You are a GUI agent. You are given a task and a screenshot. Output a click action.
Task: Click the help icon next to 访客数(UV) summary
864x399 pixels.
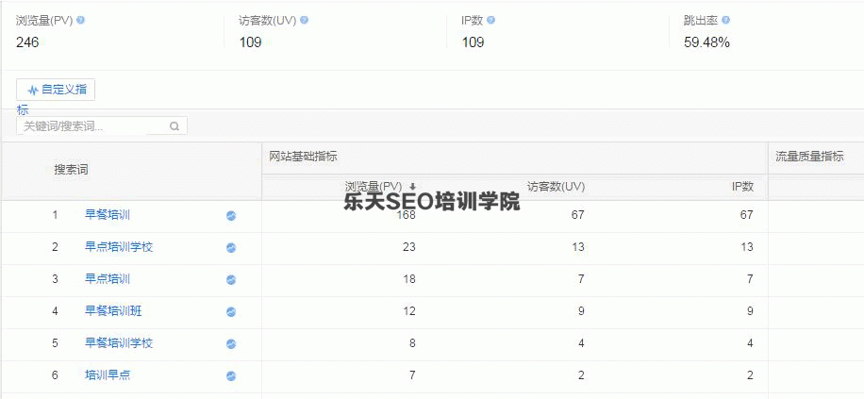(304, 21)
